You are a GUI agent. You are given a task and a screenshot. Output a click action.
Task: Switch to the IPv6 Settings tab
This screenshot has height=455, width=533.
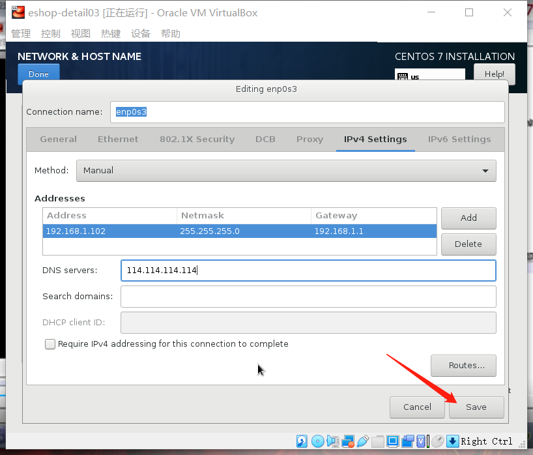tap(459, 139)
